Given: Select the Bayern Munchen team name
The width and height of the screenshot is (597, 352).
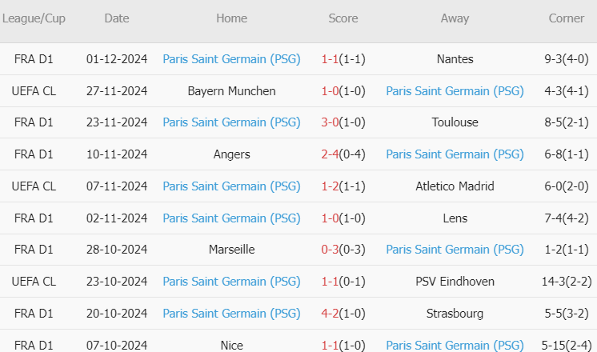Looking at the screenshot, I should coord(231,90).
